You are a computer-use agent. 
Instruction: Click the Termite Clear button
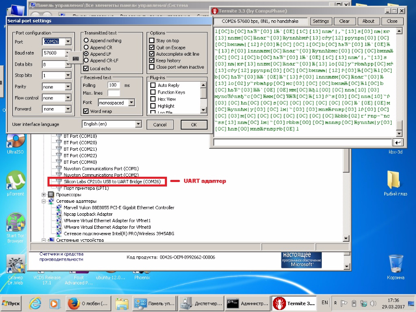tap(344, 21)
